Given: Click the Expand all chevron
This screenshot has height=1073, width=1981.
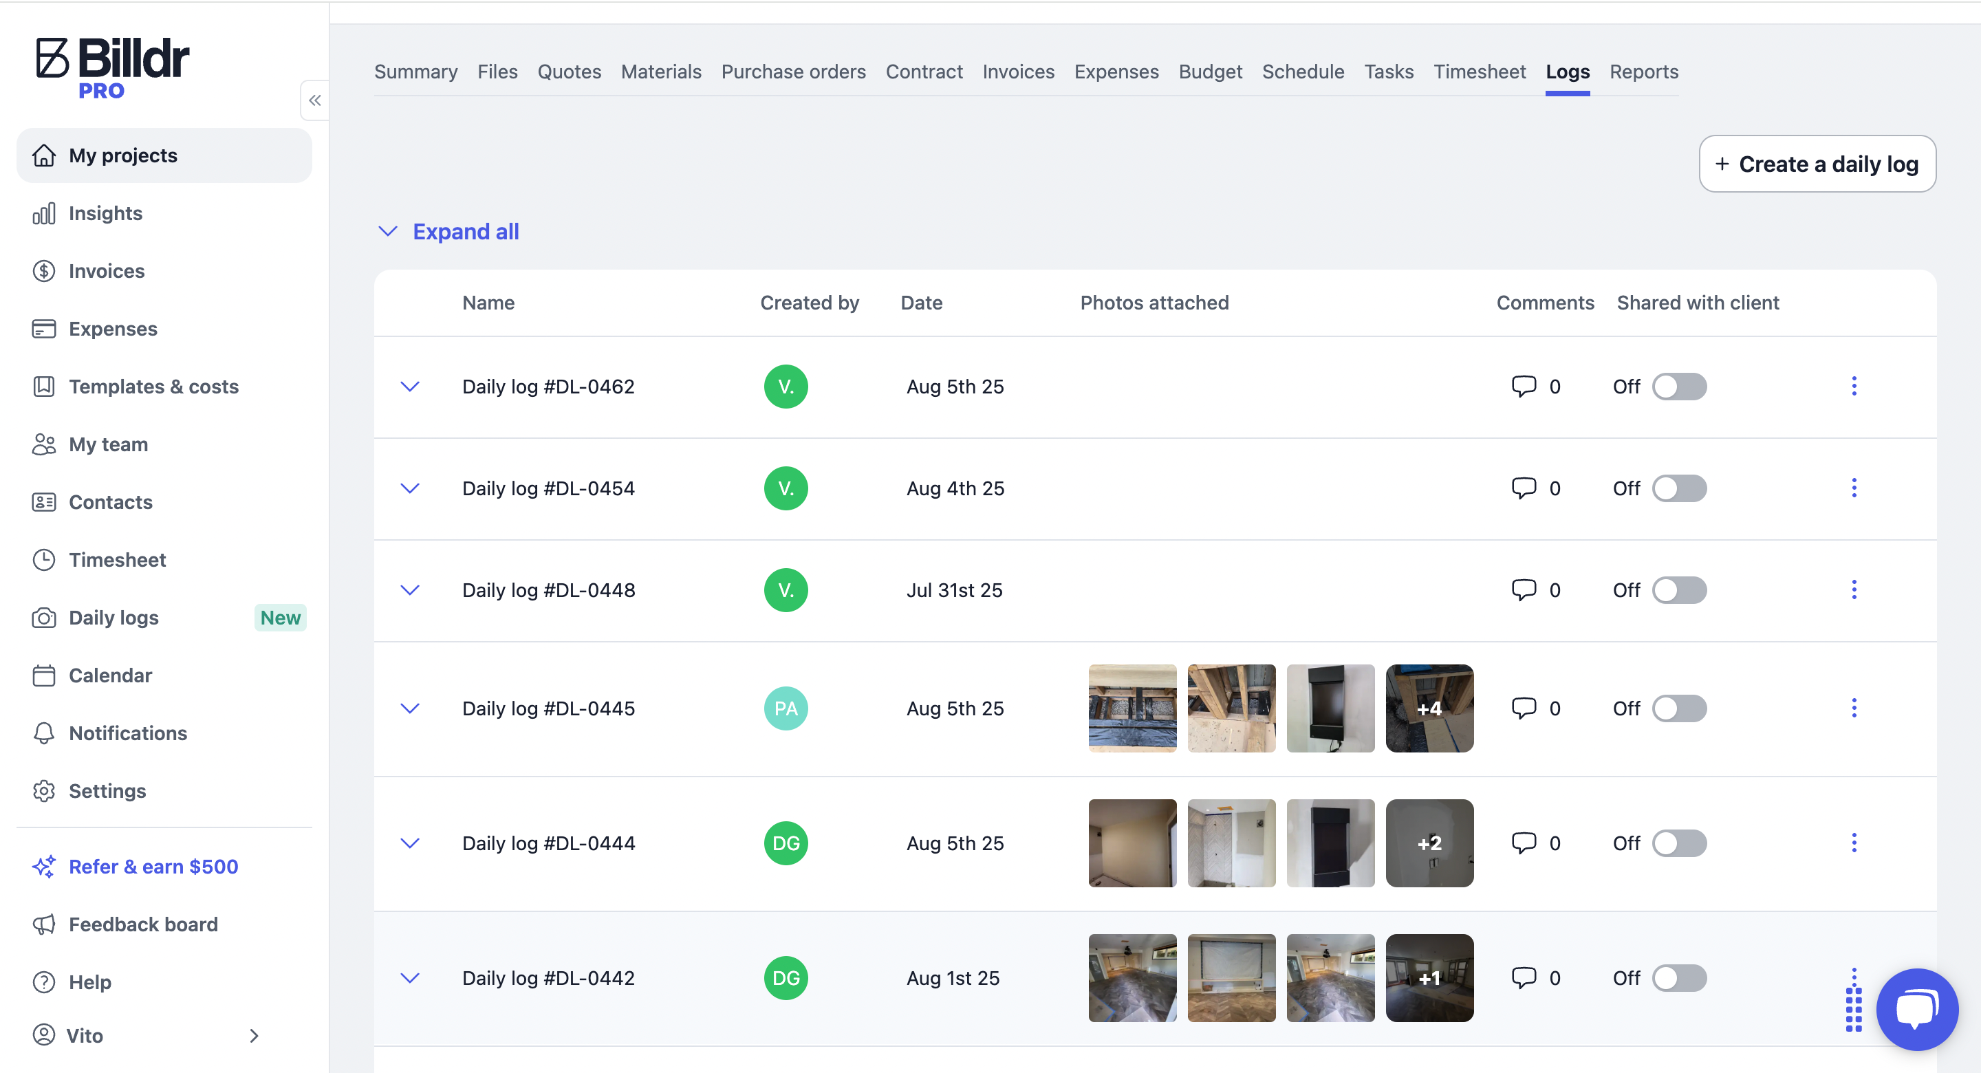Looking at the screenshot, I should pyautogui.click(x=387, y=230).
